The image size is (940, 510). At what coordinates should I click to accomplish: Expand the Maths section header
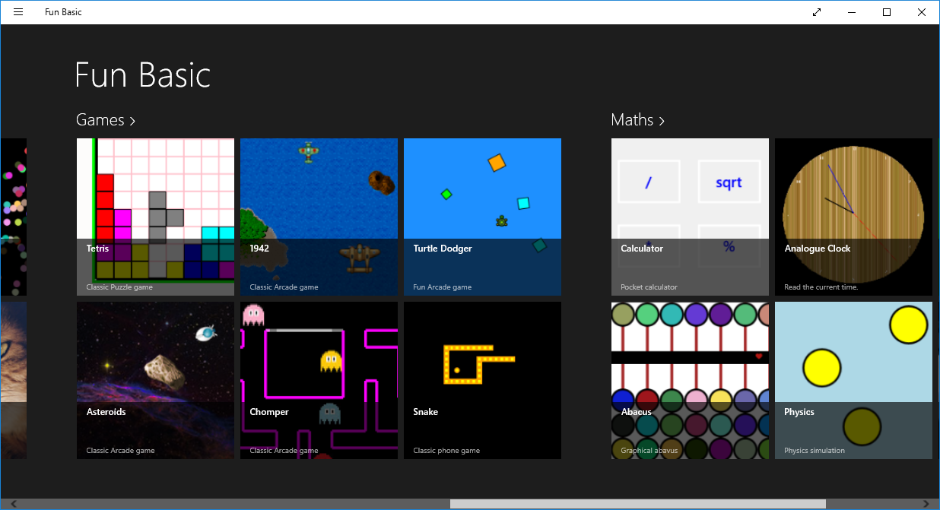(x=638, y=120)
